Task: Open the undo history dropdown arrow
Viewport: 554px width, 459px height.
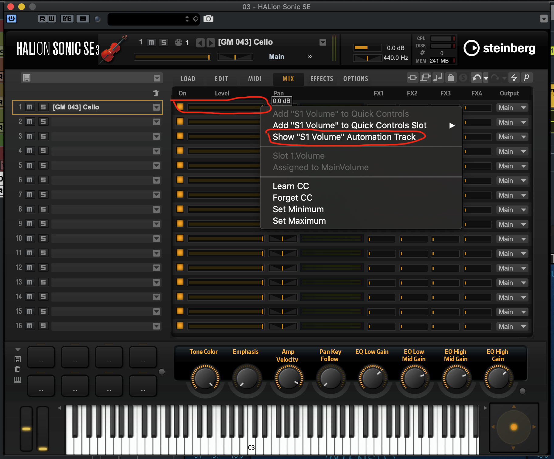Action: (486, 78)
